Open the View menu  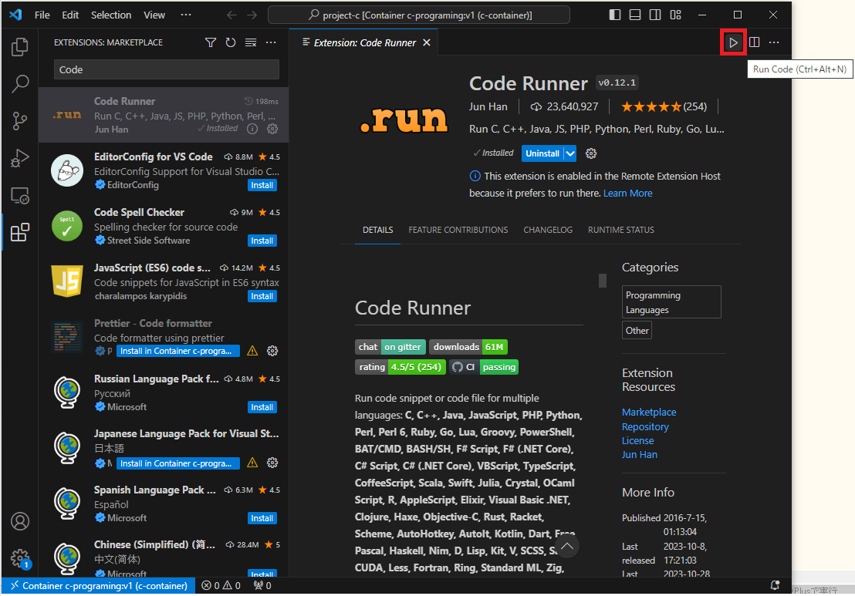tap(154, 15)
